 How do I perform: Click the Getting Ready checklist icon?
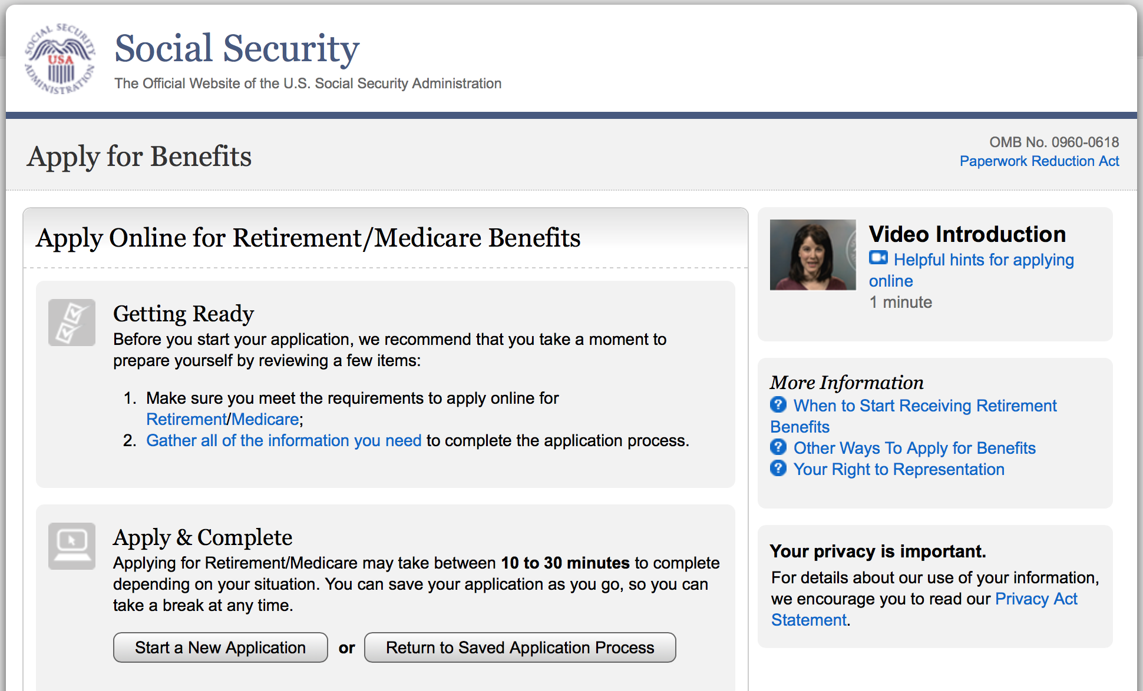click(x=71, y=322)
